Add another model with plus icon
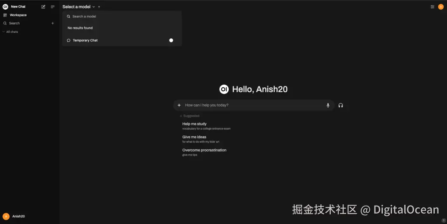Screen dimensions: 447x224 (99, 7)
